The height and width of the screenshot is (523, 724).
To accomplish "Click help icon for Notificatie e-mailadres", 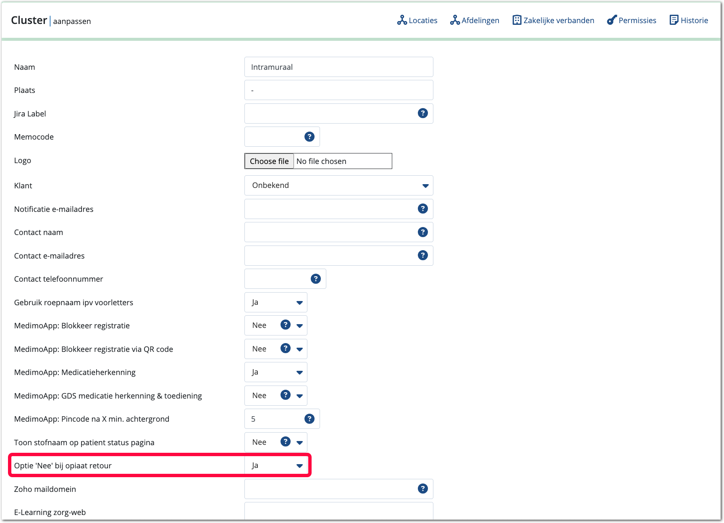I will (422, 209).
